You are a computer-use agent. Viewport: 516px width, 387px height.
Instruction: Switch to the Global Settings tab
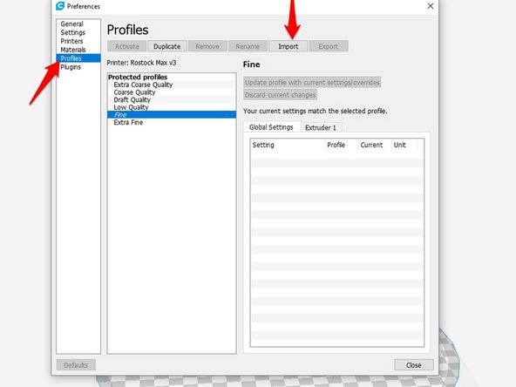[271, 127]
